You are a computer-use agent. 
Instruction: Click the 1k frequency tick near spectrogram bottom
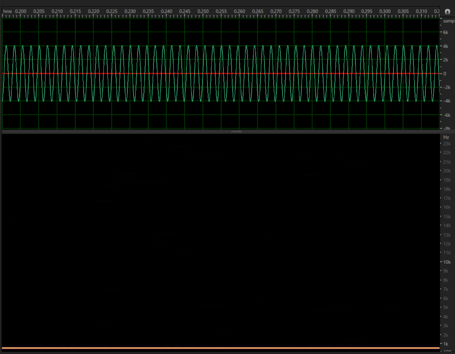[x=445, y=344]
